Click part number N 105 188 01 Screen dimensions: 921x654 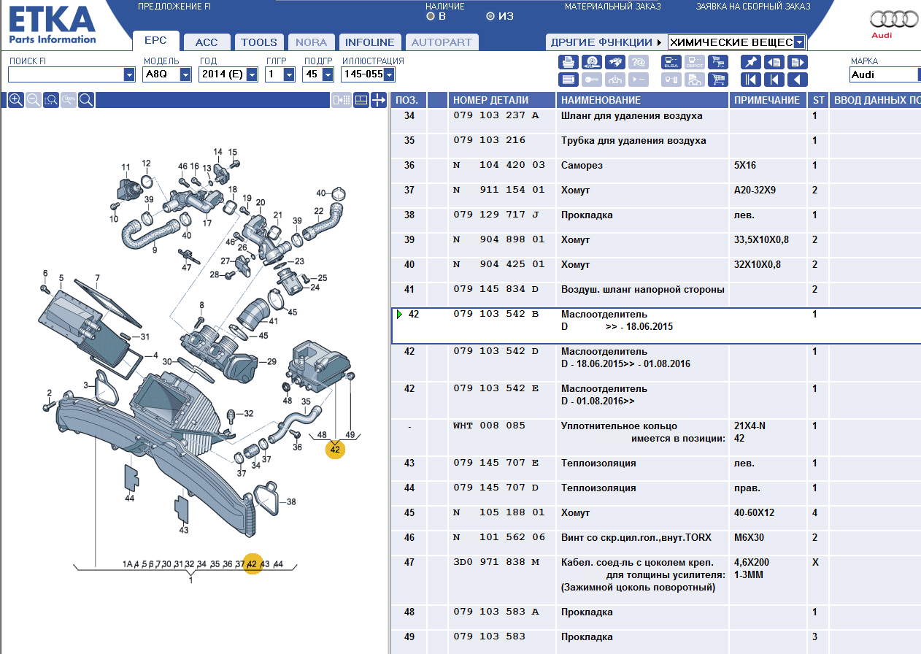[x=498, y=512]
